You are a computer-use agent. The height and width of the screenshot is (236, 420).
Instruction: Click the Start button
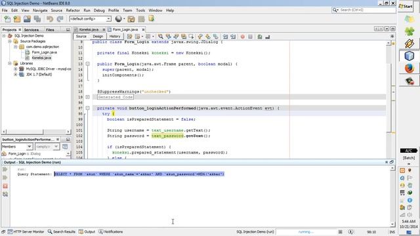click(x=406, y=6)
